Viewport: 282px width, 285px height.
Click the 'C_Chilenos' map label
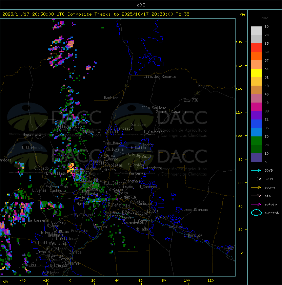(32, 148)
